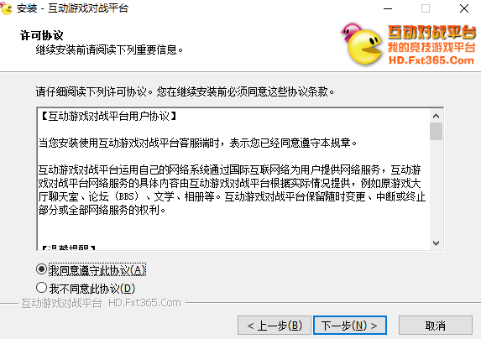Minimize the installer window
481x339 pixels.
point(388,8)
